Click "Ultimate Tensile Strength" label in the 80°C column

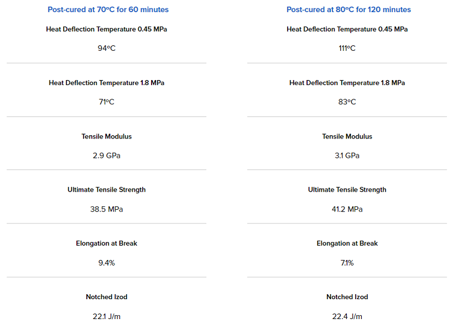tap(347, 190)
